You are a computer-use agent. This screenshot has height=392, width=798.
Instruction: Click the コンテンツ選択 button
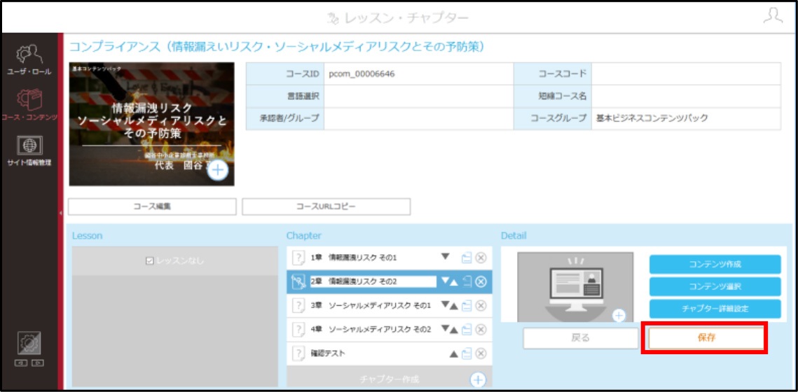pyautogui.click(x=715, y=286)
